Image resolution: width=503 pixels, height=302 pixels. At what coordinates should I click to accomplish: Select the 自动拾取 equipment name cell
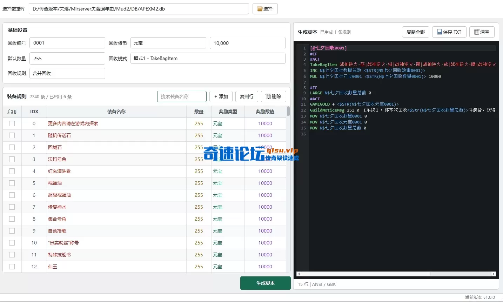pyautogui.click(x=116, y=231)
